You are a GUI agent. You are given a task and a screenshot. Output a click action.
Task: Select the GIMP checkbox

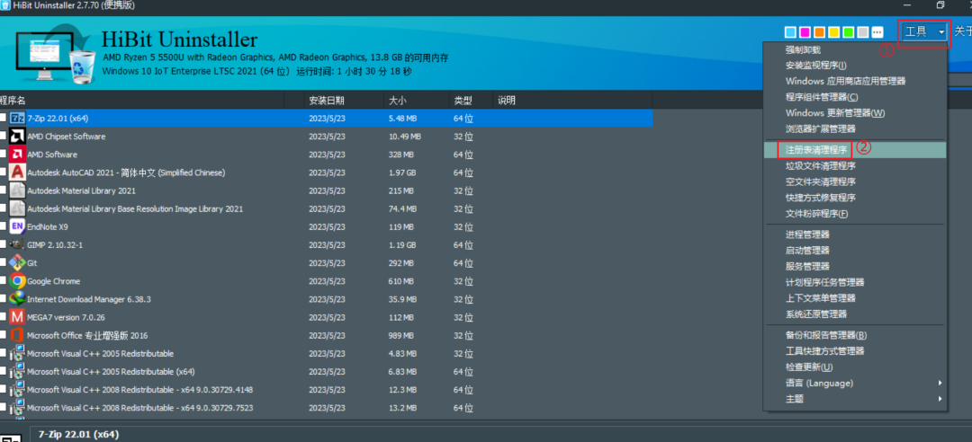coord(3,244)
